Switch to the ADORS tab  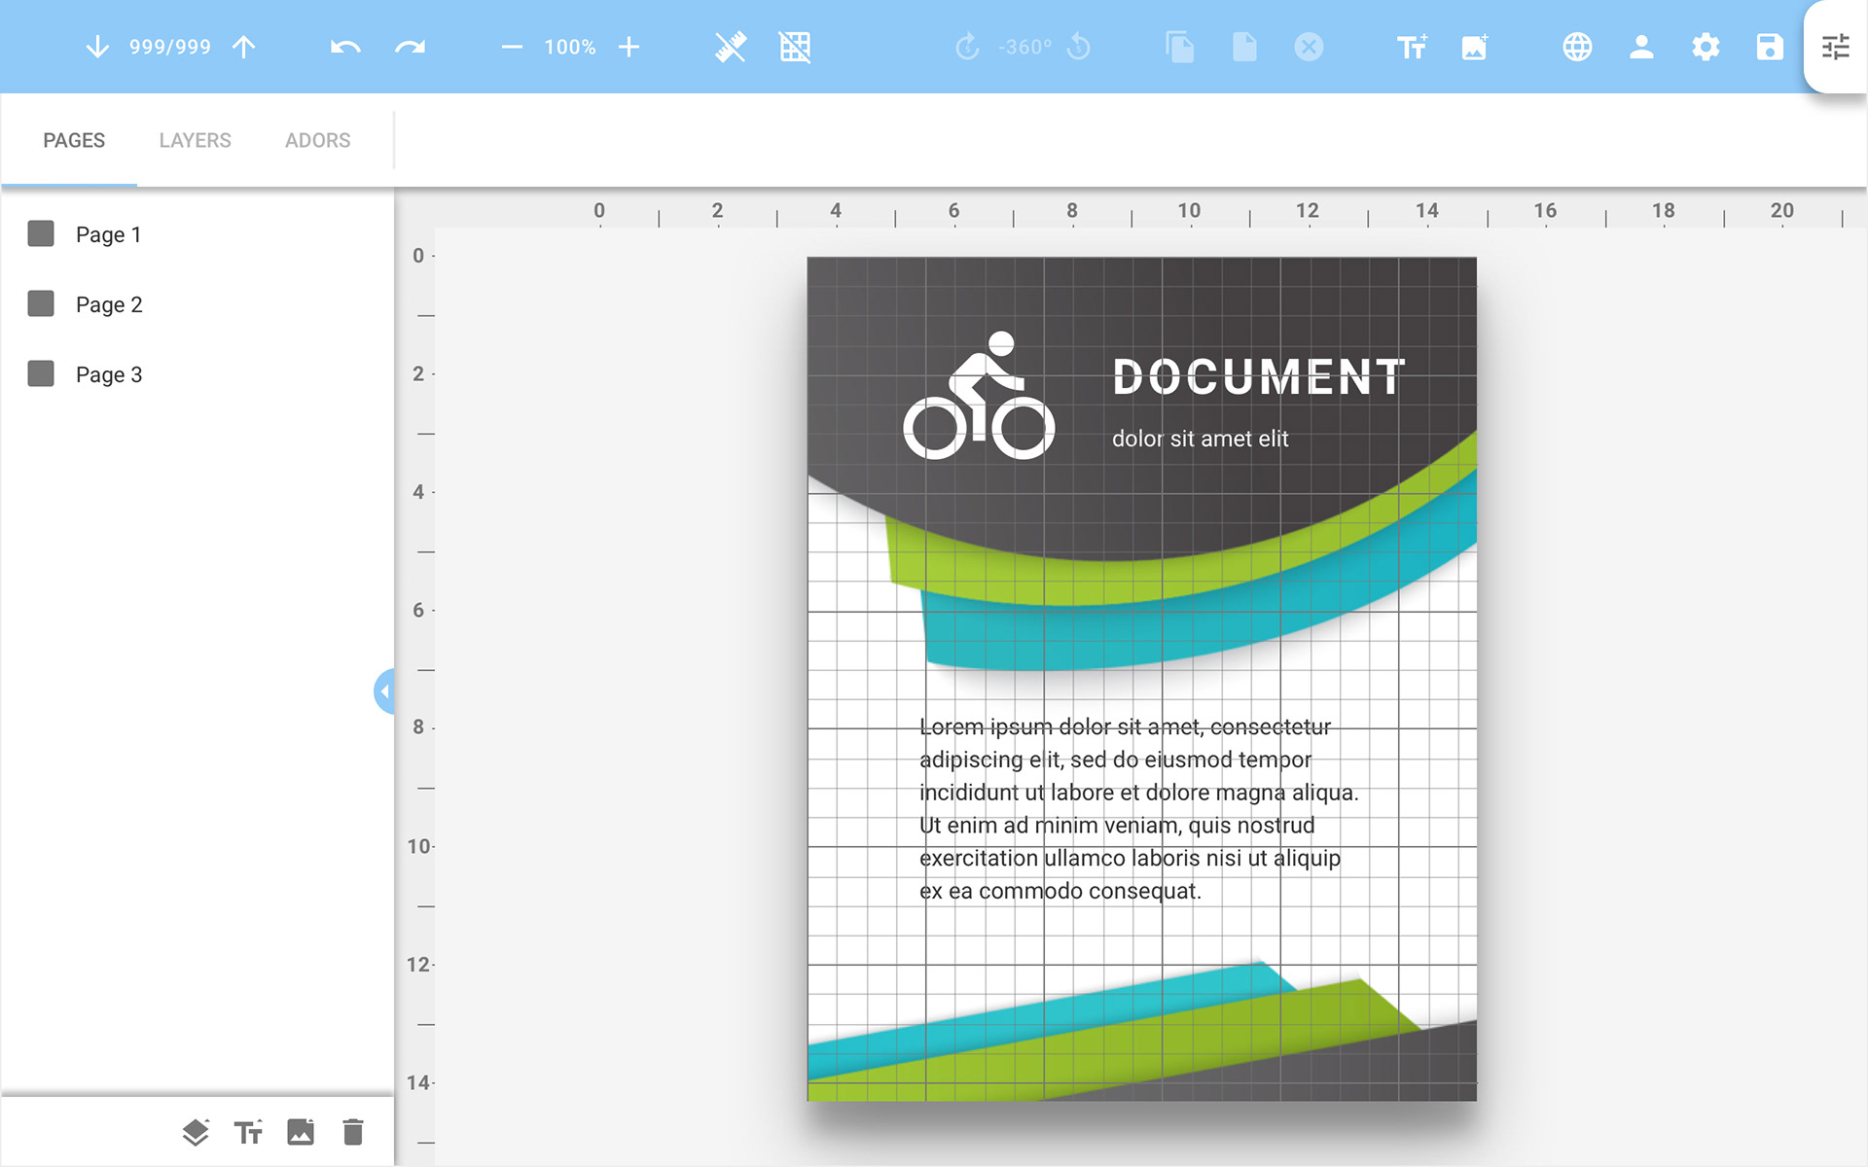pos(318,140)
